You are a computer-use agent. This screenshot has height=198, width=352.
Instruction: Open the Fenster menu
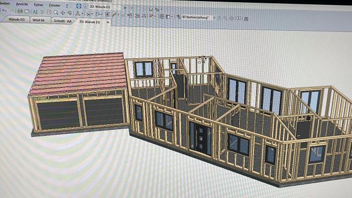click(x=54, y=5)
